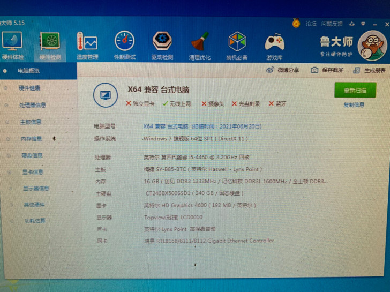Open the 论坛 forum link

(x=311, y=24)
